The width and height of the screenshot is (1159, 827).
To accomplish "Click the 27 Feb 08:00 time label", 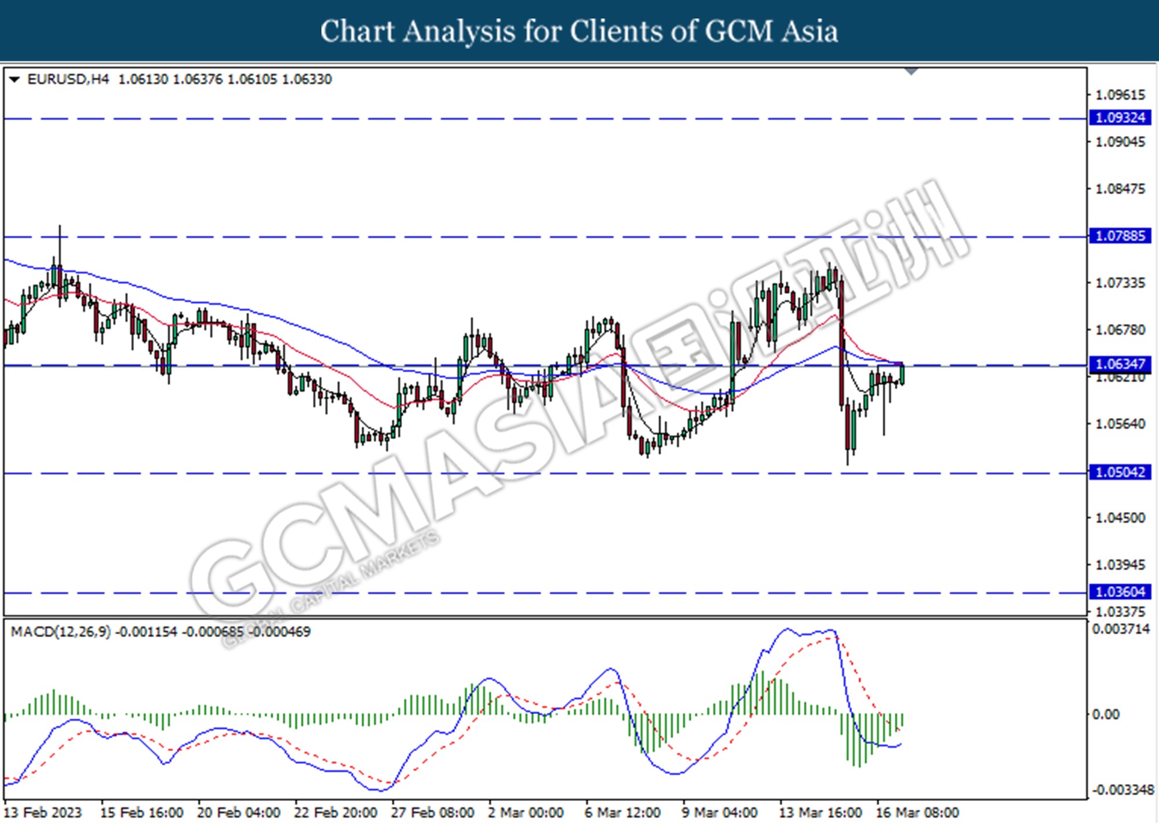I will click(432, 813).
